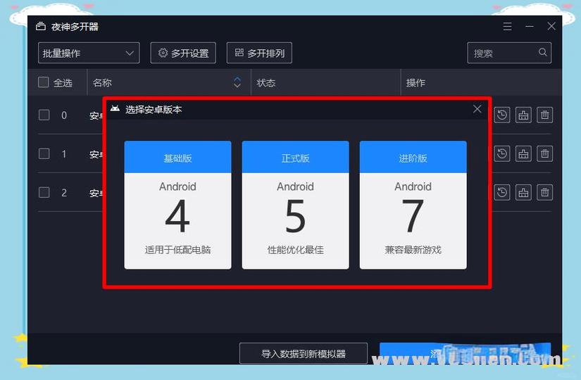Click the backup/restore icon for emulator 0
Viewport: 581px width, 380px height.
502,115
